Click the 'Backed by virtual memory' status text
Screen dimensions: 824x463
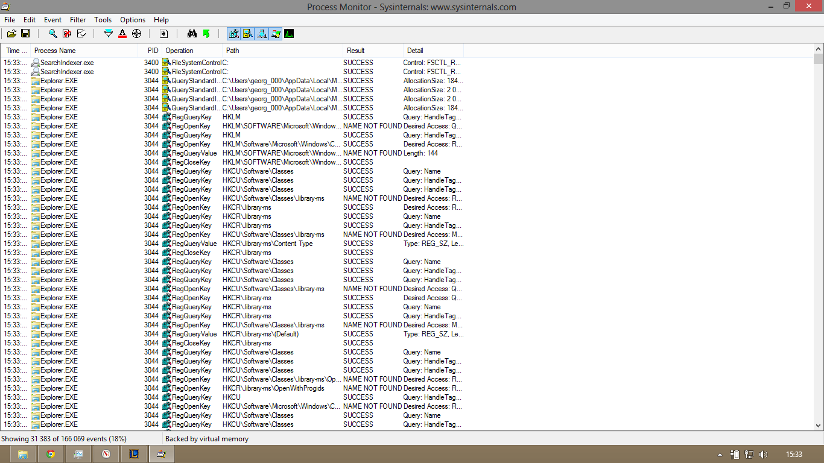click(207, 439)
